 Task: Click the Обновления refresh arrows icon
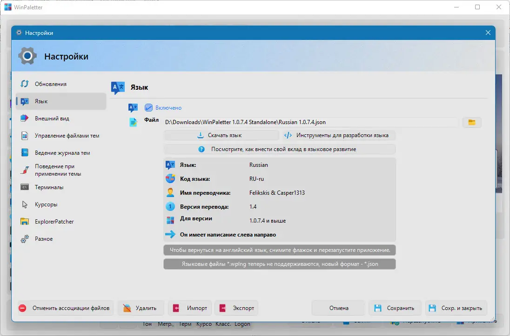[x=25, y=84]
